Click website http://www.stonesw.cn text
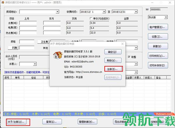The image size is (175, 128). tap(89, 72)
